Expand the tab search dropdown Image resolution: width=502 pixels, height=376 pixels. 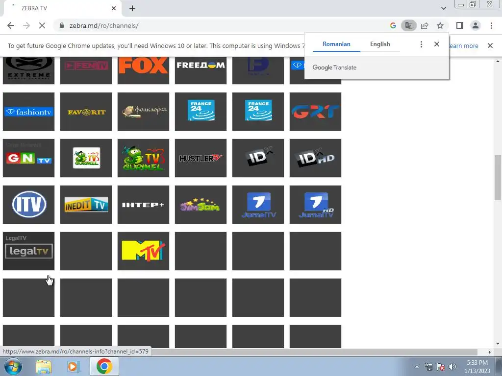click(443, 8)
